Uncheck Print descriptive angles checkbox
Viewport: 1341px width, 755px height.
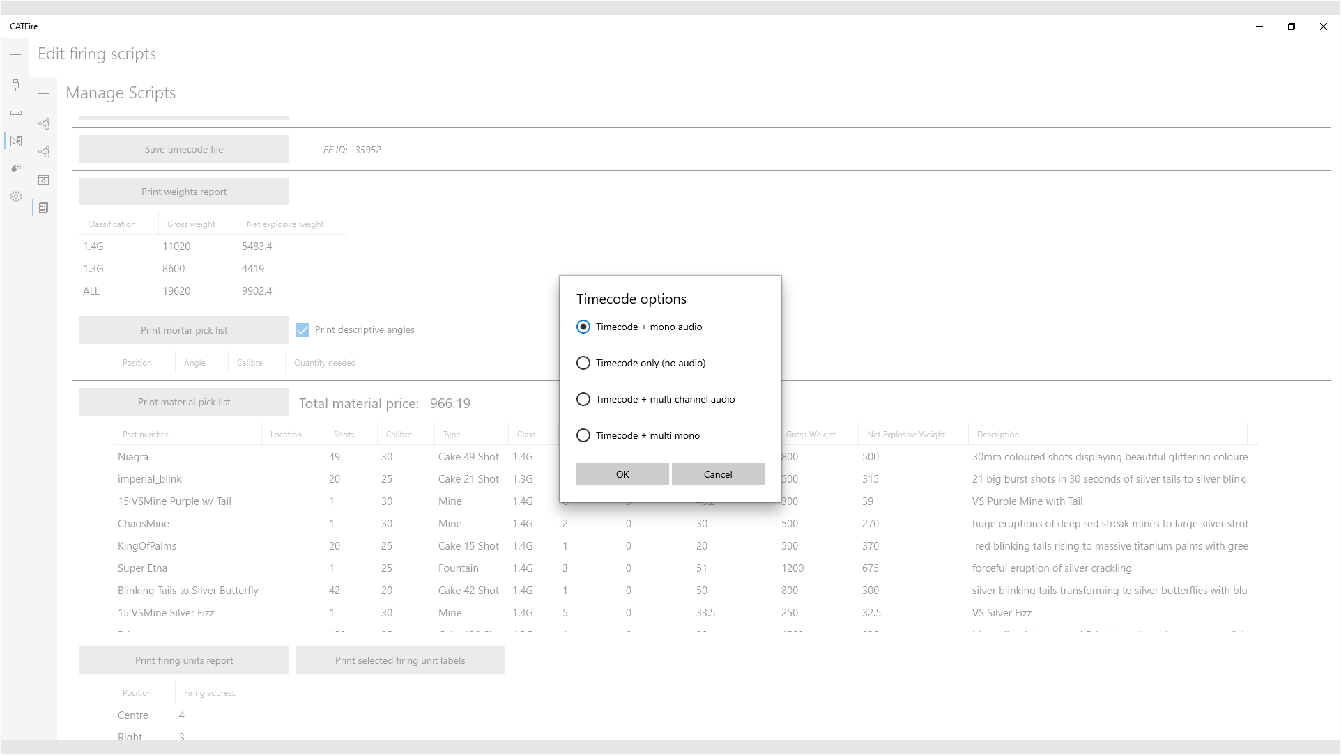302,330
